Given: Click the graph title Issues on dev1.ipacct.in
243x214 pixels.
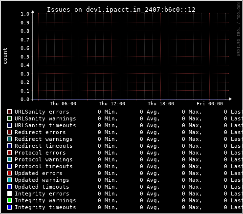Looking at the screenshot, I should click(121, 10).
